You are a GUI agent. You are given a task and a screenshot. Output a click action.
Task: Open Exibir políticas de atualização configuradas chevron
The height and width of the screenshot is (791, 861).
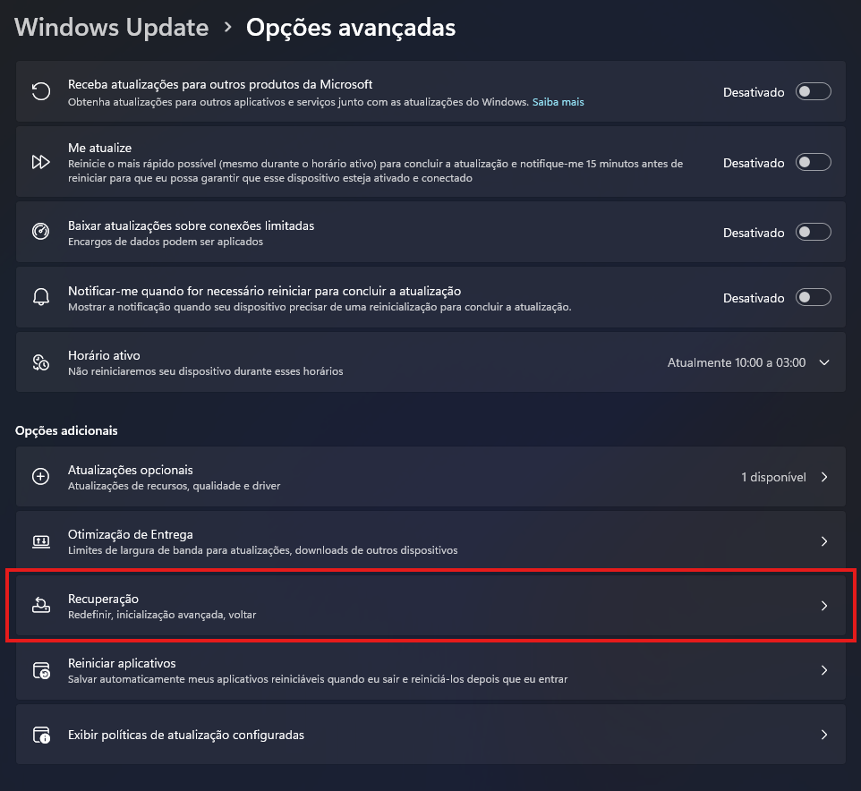pos(824,735)
